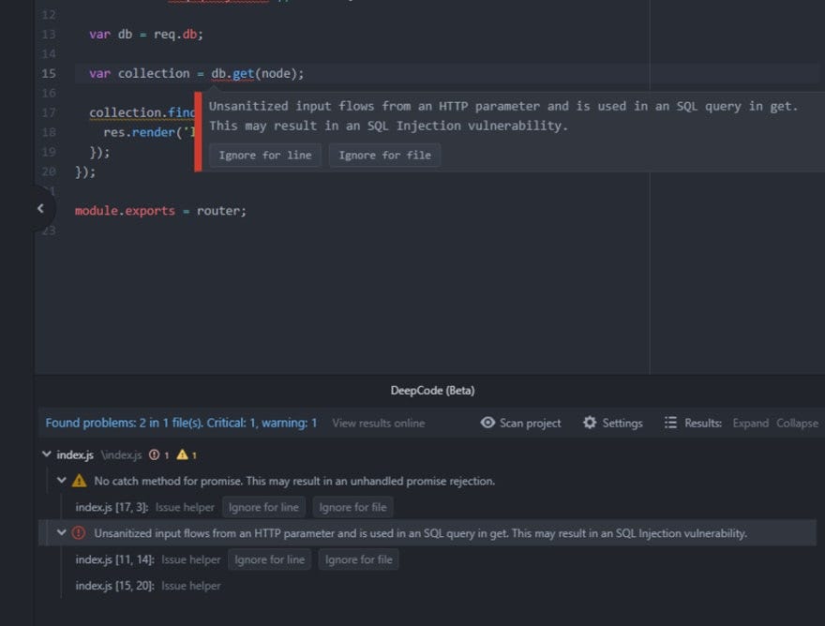Click the Scan project eye icon
This screenshot has width=825, height=626.
487,423
